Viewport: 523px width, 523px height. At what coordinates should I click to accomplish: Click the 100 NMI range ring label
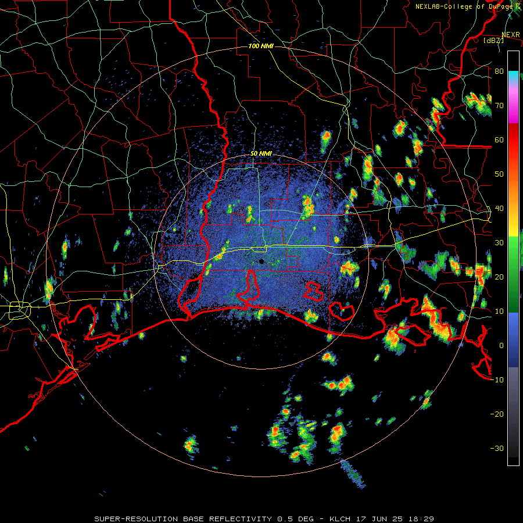pos(261,46)
